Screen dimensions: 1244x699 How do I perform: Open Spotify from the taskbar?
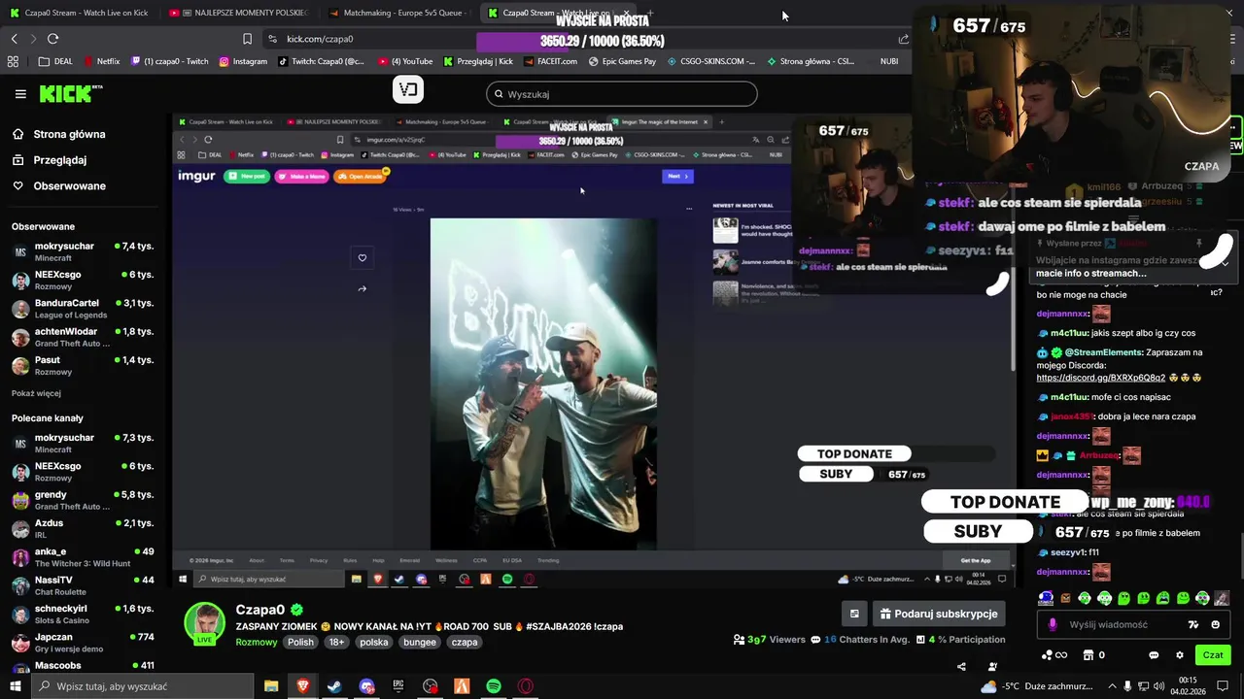point(494,686)
